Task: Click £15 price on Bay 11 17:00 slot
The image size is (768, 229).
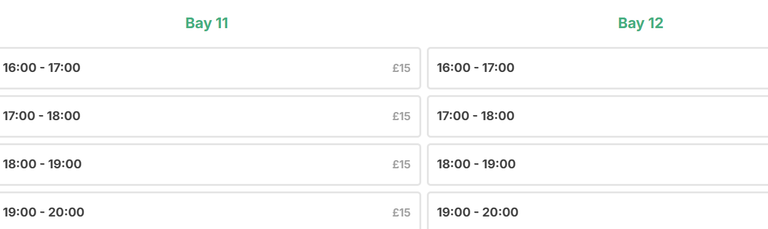Action: (x=401, y=116)
